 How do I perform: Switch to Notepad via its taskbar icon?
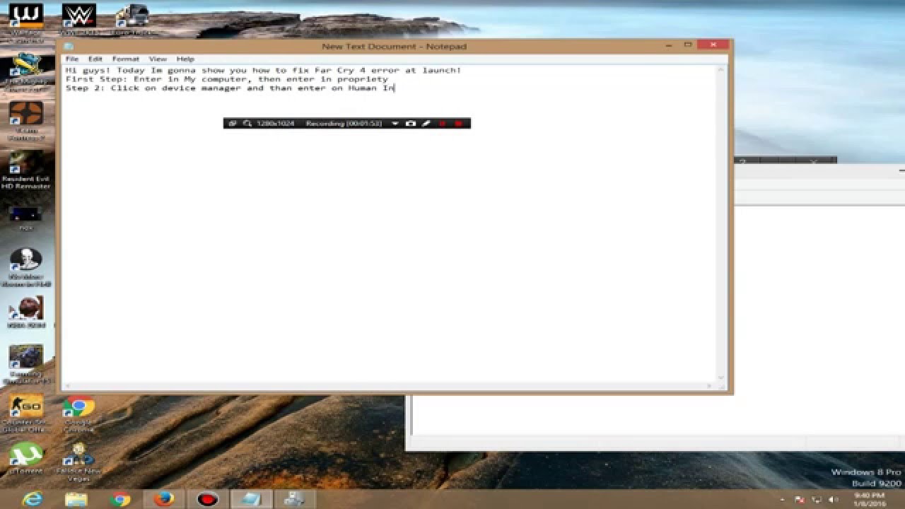point(251,499)
